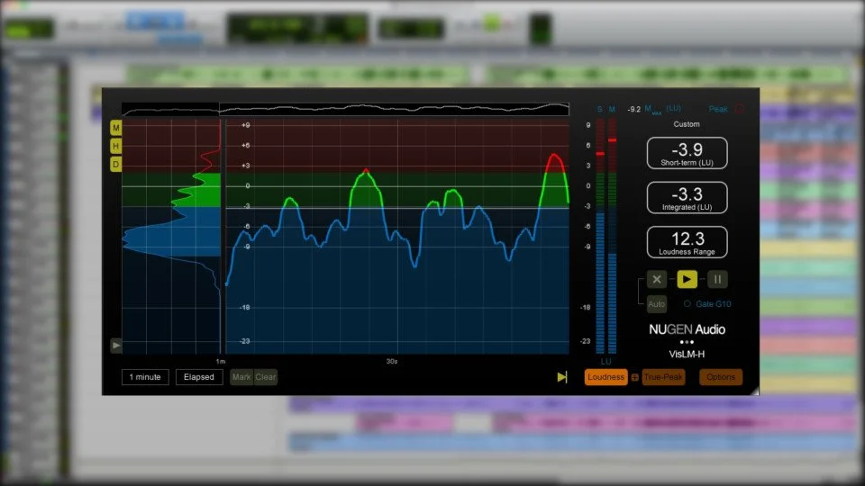Viewport: 865px width, 486px height.
Task: Jump to graph end with the skip icon
Action: [x=562, y=377]
